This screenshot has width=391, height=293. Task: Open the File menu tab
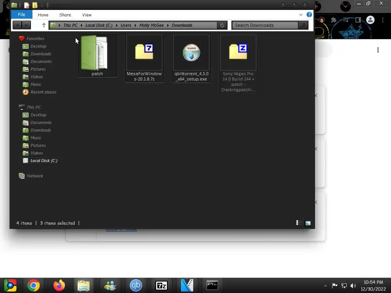21,14
